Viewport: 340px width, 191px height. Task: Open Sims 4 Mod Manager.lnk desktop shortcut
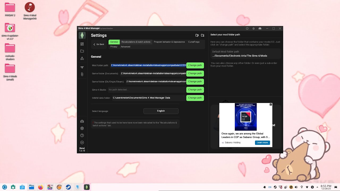tap(29, 11)
